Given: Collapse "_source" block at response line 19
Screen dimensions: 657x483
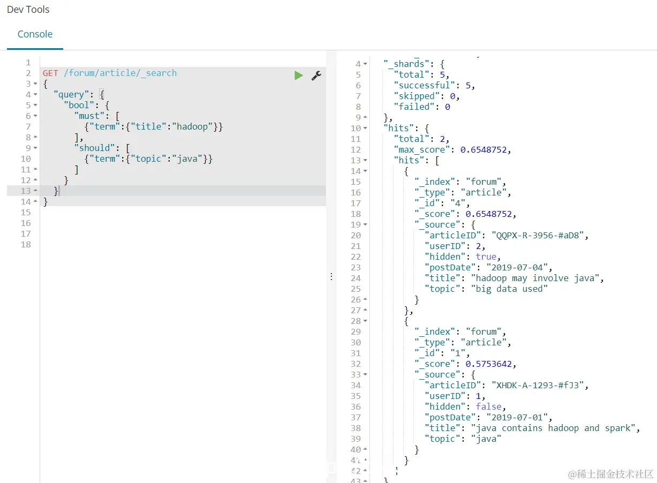Looking at the screenshot, I should [365, 225].
